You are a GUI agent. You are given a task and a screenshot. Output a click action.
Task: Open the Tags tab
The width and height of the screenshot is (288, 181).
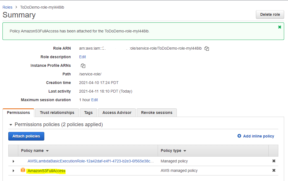point(88,113)
